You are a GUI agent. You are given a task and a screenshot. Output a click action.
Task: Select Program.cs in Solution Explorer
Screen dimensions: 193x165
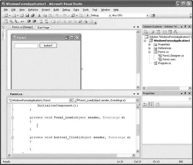click(x=165, y=63)
